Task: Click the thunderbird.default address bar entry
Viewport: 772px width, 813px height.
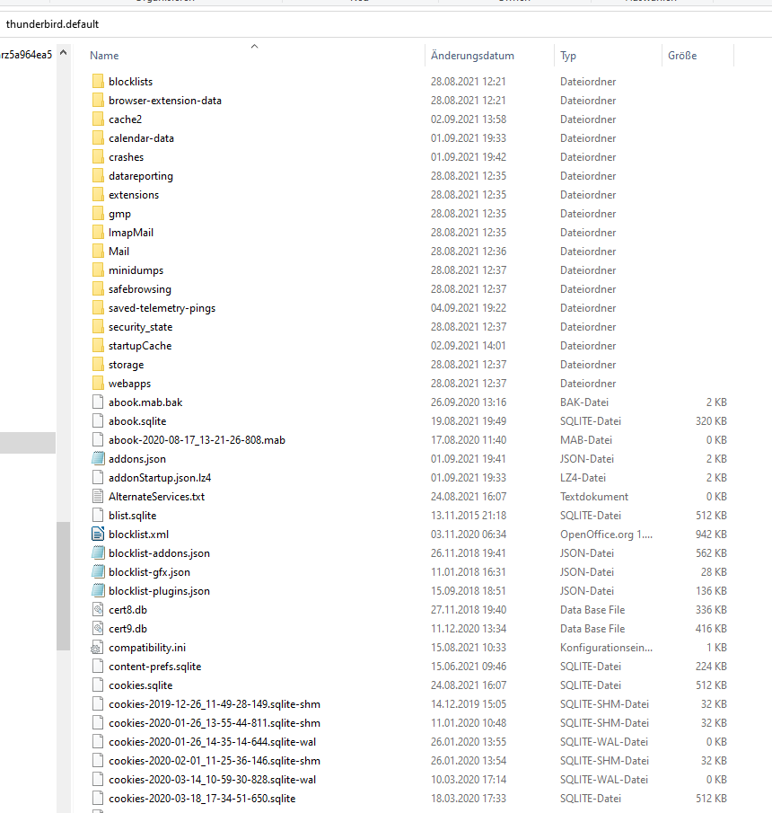Action: [52, 24]
